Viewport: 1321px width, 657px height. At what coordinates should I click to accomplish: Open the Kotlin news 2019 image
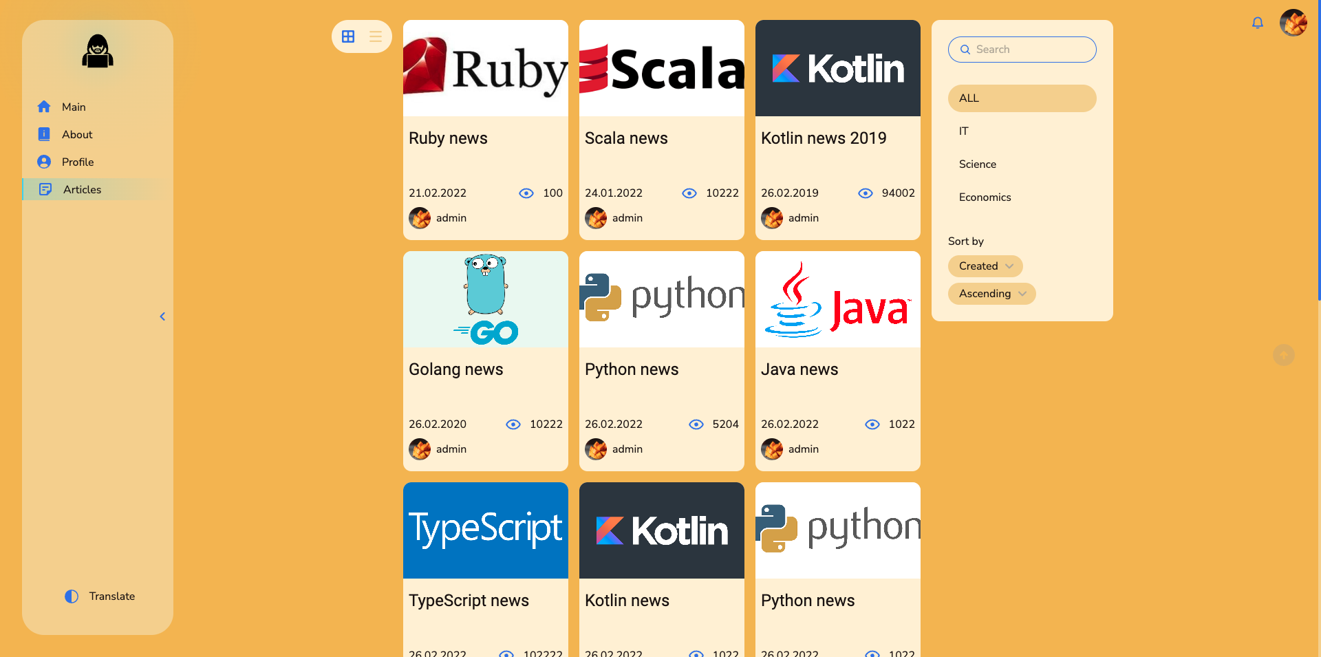(838, 68)
